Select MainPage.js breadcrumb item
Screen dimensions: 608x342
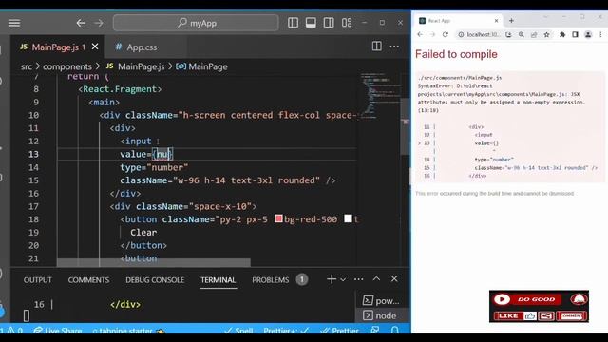[135, 66]
